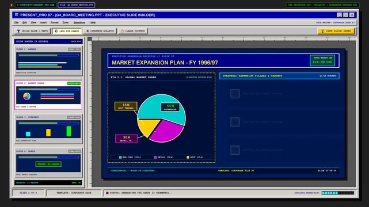Click the Total Market Cap value box

click(x=322, y=60)
